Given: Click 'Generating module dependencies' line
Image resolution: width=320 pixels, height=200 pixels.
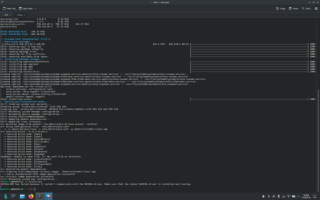Looking at the screenshot, I should (24, 169).
